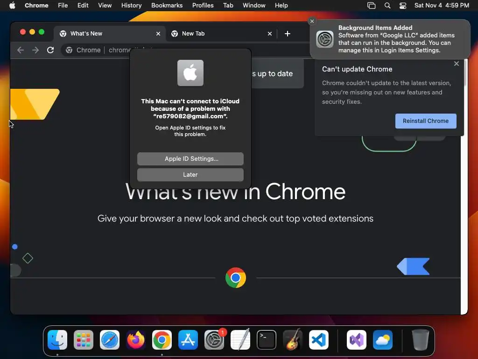The image size is (478, 359).
Task: Open the purple Visual Studio dock icon
Action: tap(357, 340)
